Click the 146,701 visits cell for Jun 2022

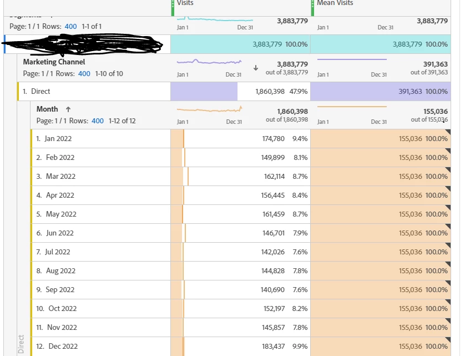(x=240, y=233)
